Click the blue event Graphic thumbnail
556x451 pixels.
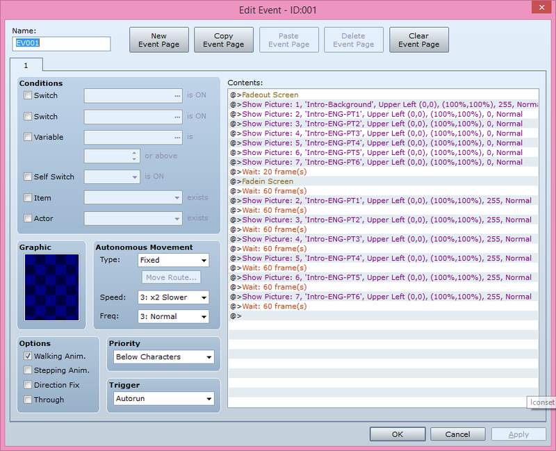pyautogui.click(x=51, y=287)
